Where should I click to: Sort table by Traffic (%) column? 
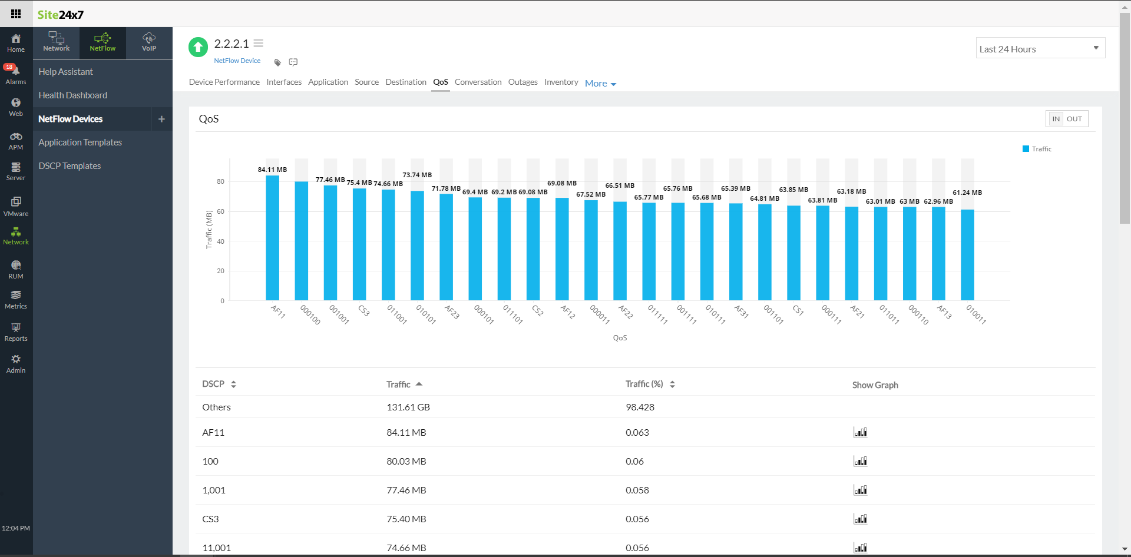pyautogui.click(x=672, y=384)
